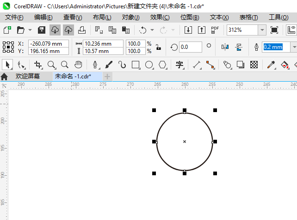Expand the undo history dropdown arrow

pyautogui.click(x=152, y=30)
